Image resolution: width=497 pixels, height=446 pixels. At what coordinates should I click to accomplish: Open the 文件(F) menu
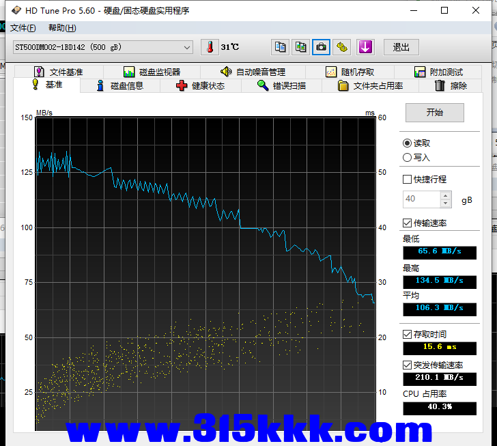(23, 28)
